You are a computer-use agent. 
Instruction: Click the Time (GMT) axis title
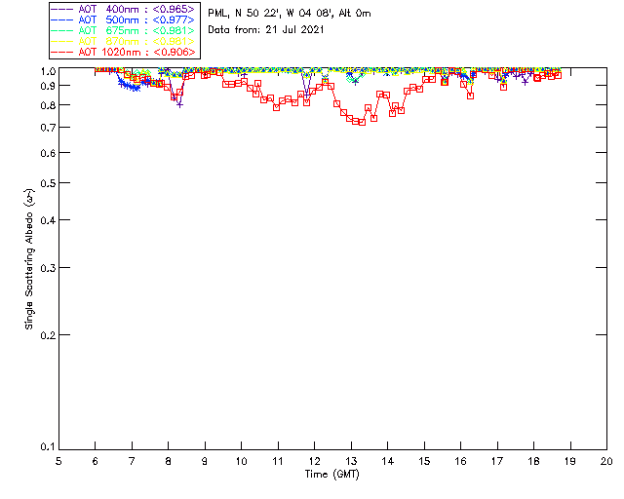coord(331,475)
